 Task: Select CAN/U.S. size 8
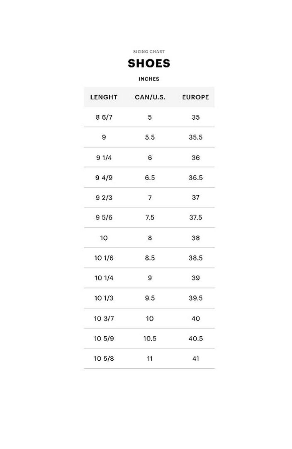(150, 238)
